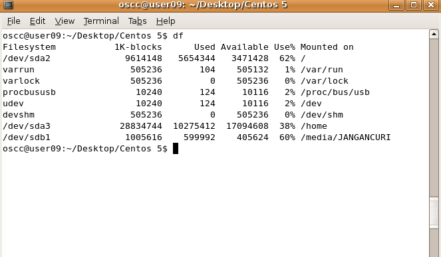The width and height of the screenshot is (441, 257).
Task: Click the /dev/shm mount point
Action: 322,115
